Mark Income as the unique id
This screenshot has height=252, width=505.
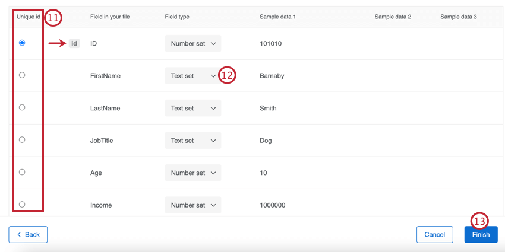22,205
